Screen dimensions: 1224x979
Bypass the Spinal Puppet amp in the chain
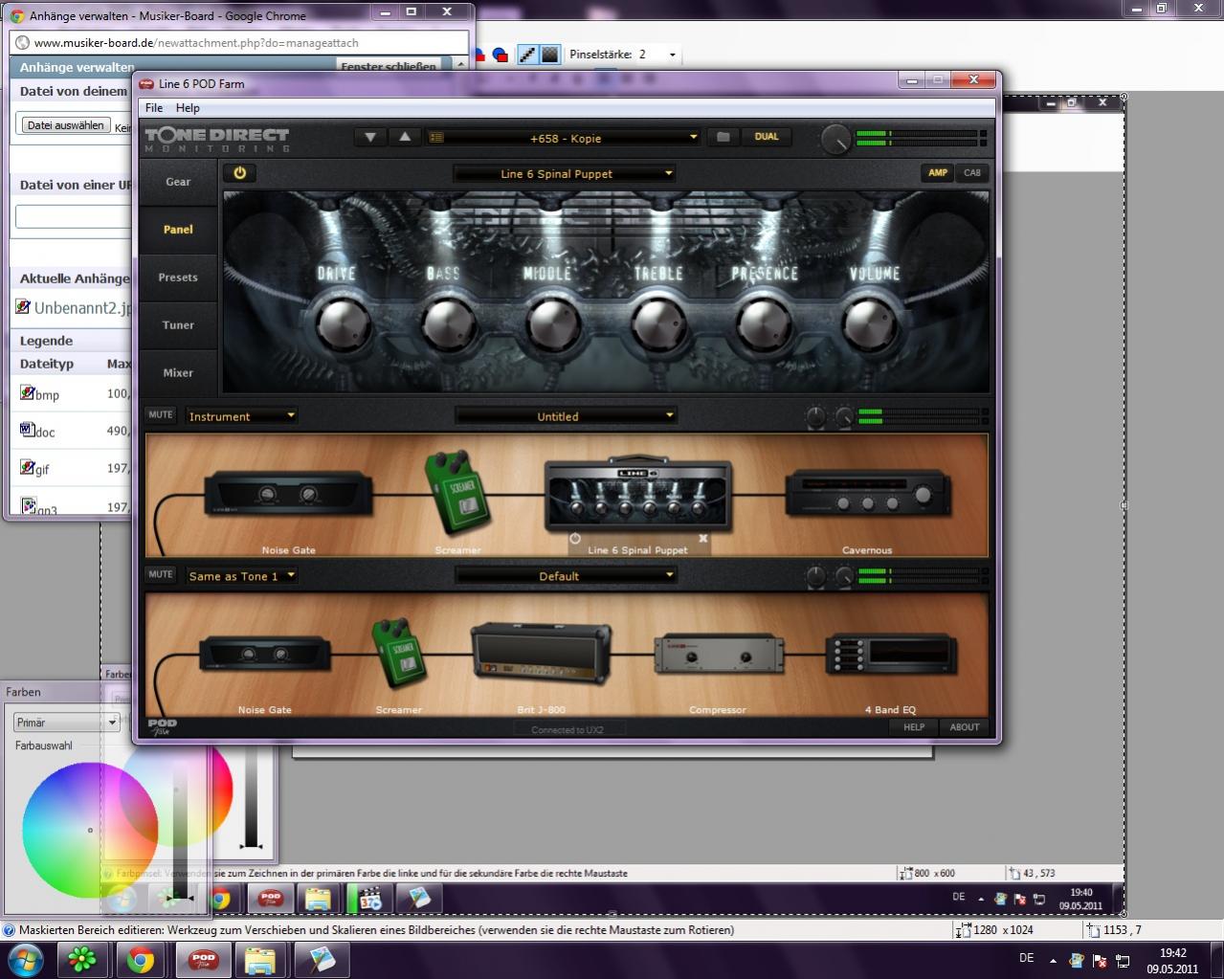coord(575,539)
